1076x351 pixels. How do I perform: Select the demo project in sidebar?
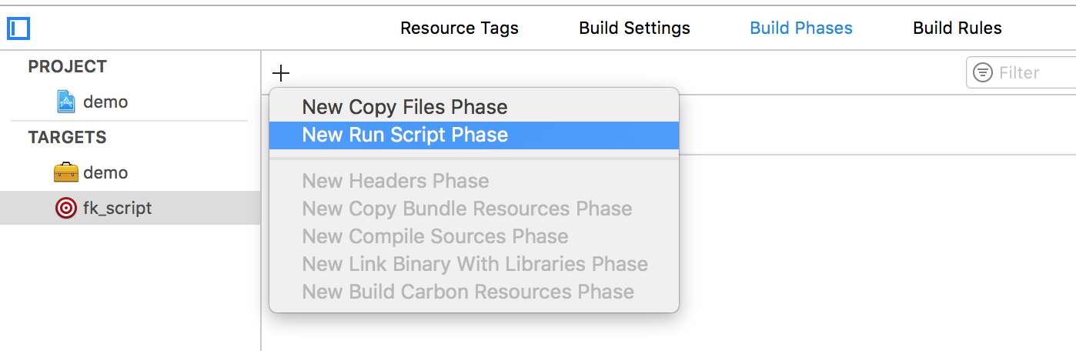(105, 102)
